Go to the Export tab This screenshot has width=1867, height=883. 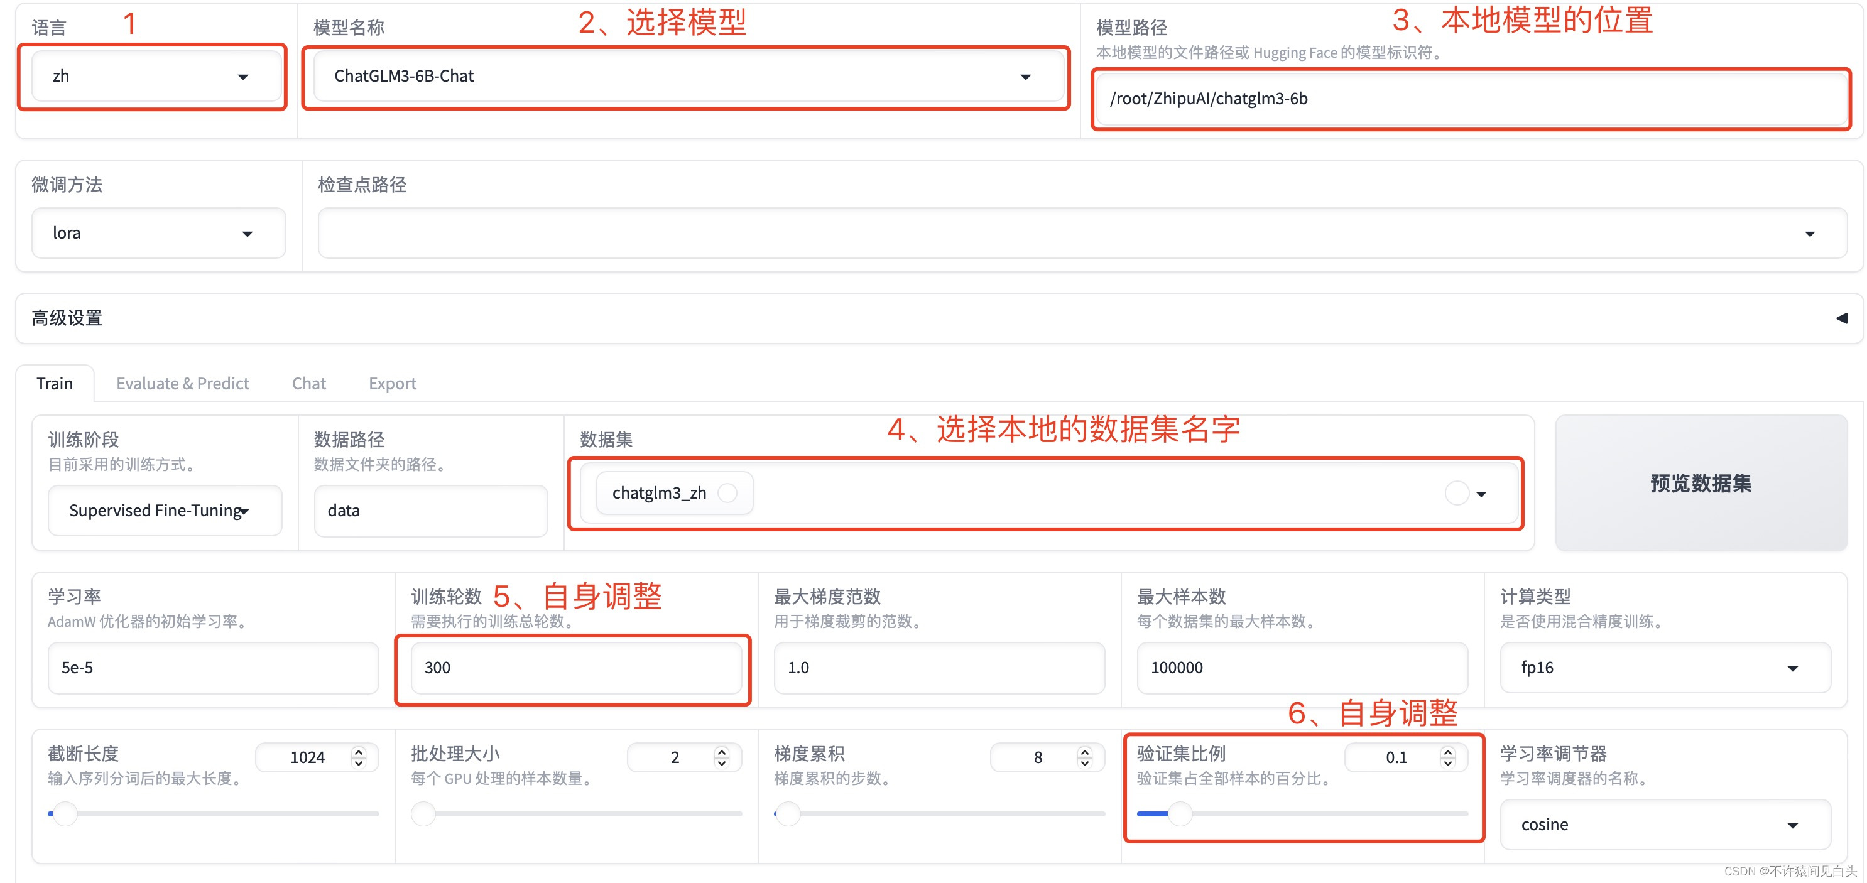pyautogui.click(x=392, y=384)
